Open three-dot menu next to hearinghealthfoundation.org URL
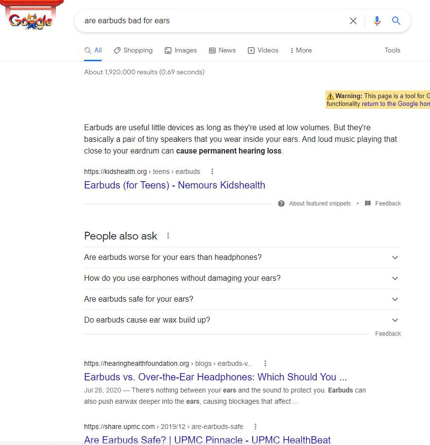Screen dimensions: 430x445 [265, 363]
